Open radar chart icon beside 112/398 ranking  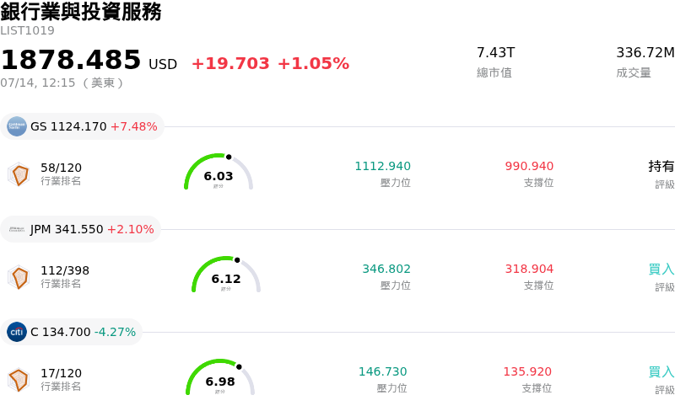coord(19,277)
